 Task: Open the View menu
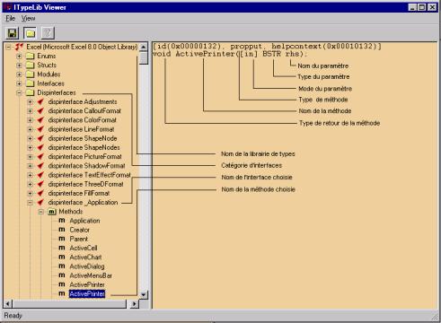pyautogui.click(x=28, y=19)
